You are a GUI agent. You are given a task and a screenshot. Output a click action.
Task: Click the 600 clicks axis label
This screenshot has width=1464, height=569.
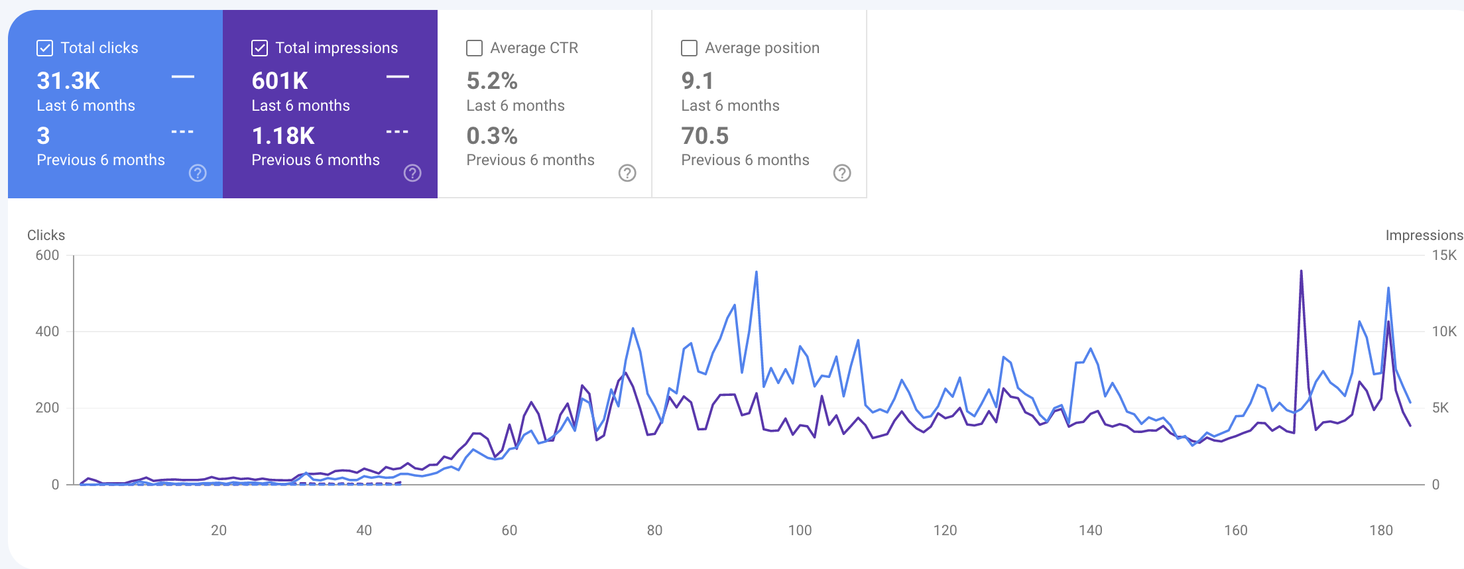click(47, 255)
